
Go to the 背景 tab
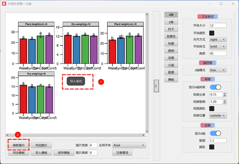click(x=171, y=58)
